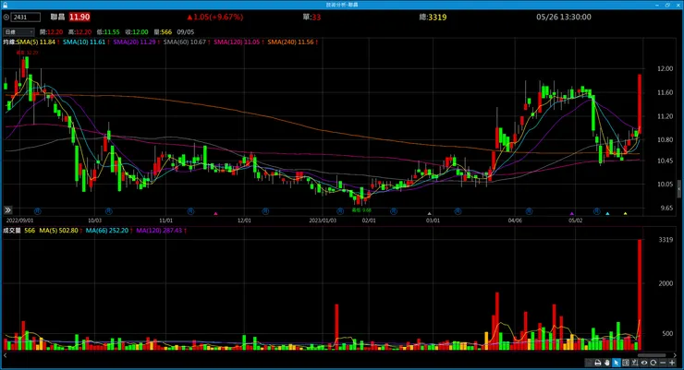Image resolution: width=684 pixels, height=370 pixels.
Task: Click into the 2431 stock code field
Action: click(26, 18)
